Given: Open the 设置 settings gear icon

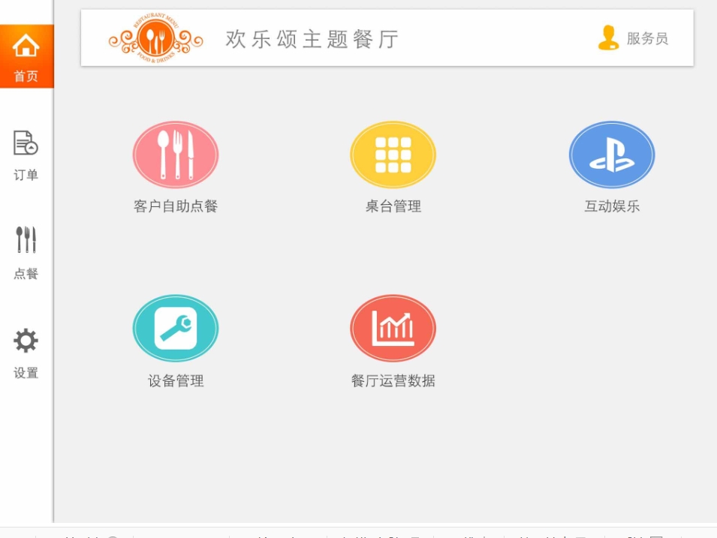Looking at the screenshot, I should click(x=26, y=341).
